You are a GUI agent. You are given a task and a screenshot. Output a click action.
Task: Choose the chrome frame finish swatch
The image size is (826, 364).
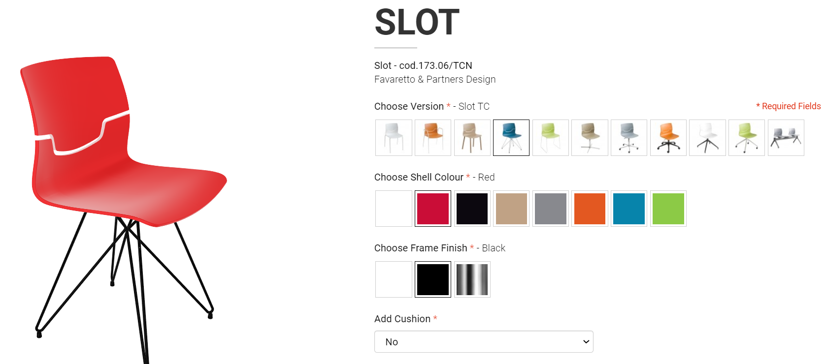pos(472,279)
